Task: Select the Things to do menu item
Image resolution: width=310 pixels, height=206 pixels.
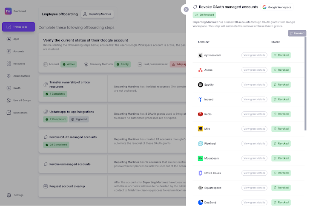Action: click(x=18, y=27)
